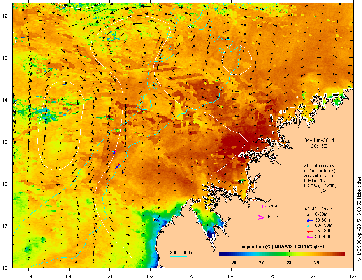Click longitude axis label 121

109,276
